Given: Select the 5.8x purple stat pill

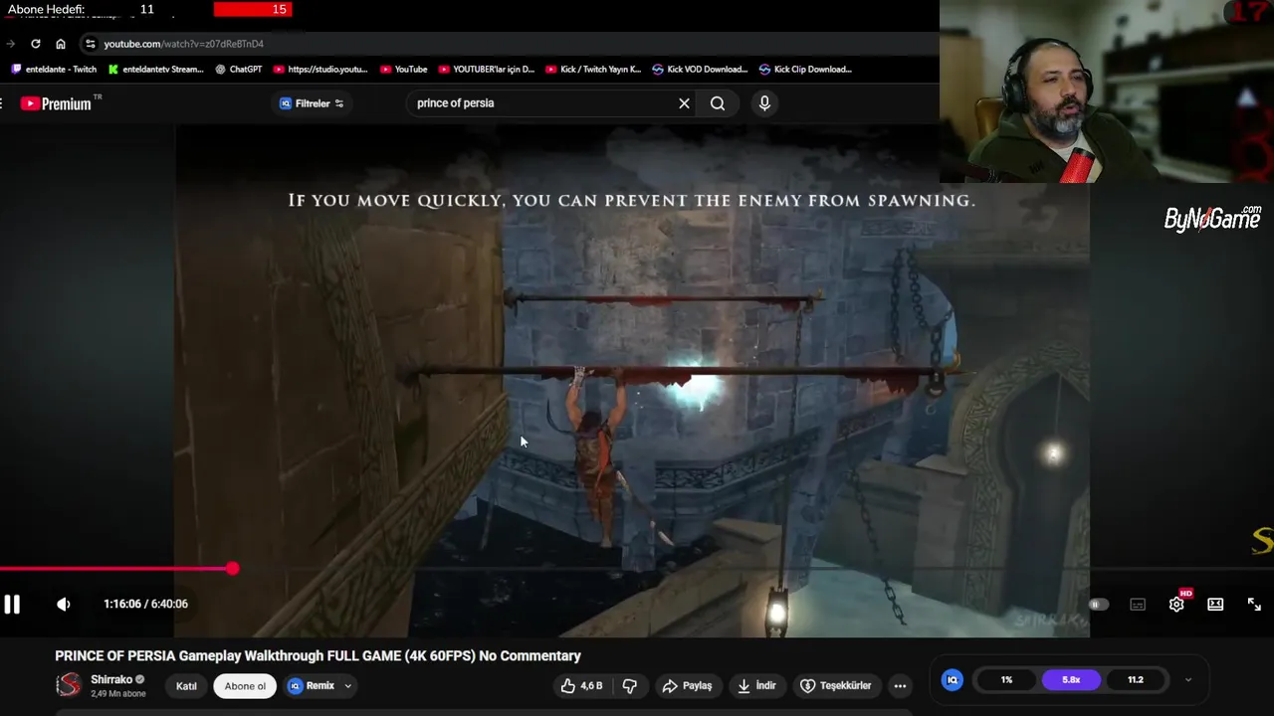Looking at the screenshot, I should point(1071,680).
